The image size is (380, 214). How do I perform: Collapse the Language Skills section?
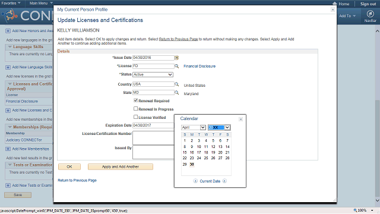click(10, 47)
